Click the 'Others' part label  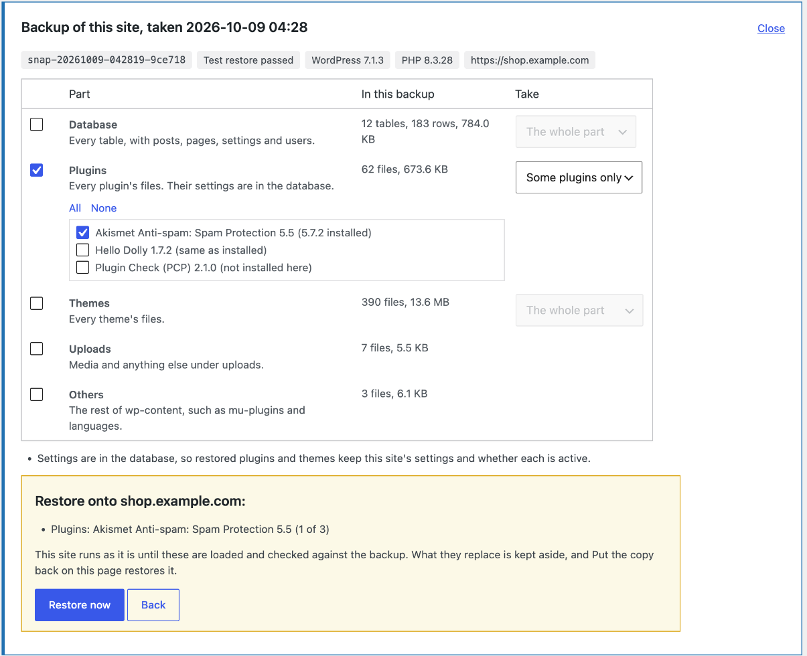click(86, 394)
